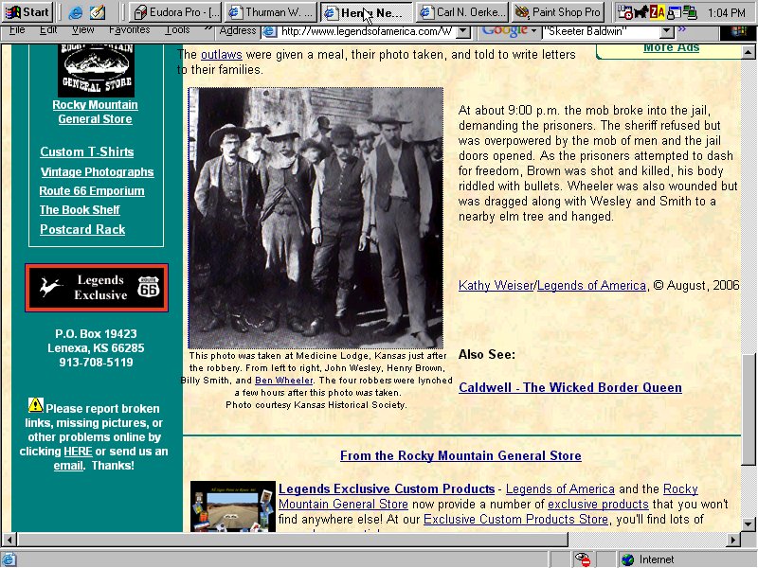The width and height of the screenshot is (758, 568).
Task: Open the Address bar history dropdown
Action: click(463, 32)
